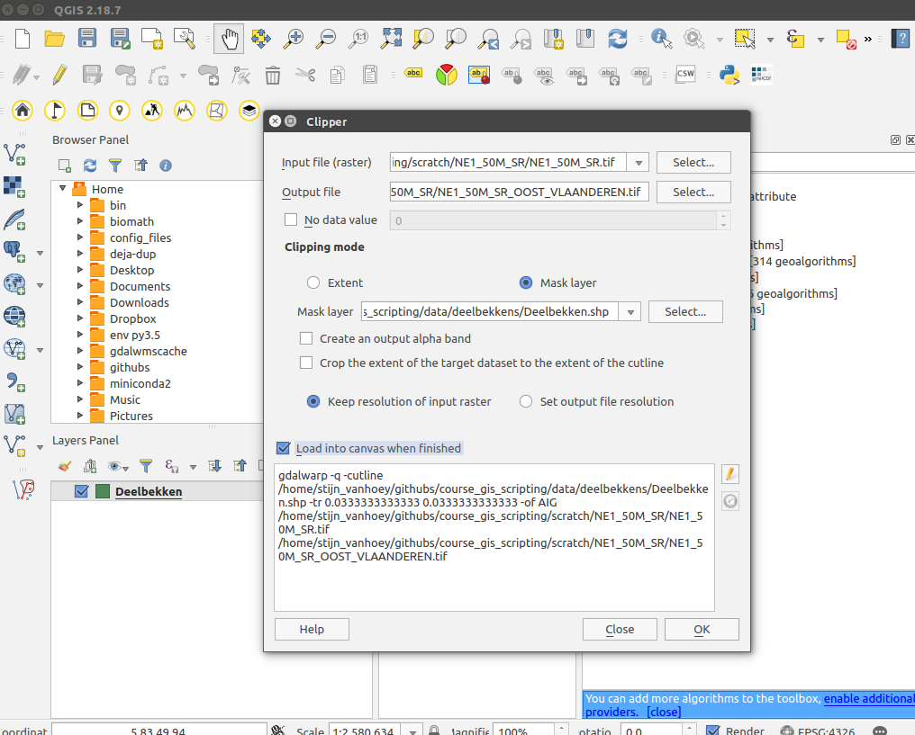915x735 pixels.
Task: Expand the Documents folder node
Action: pyautogui.click(x=80, y=286)
